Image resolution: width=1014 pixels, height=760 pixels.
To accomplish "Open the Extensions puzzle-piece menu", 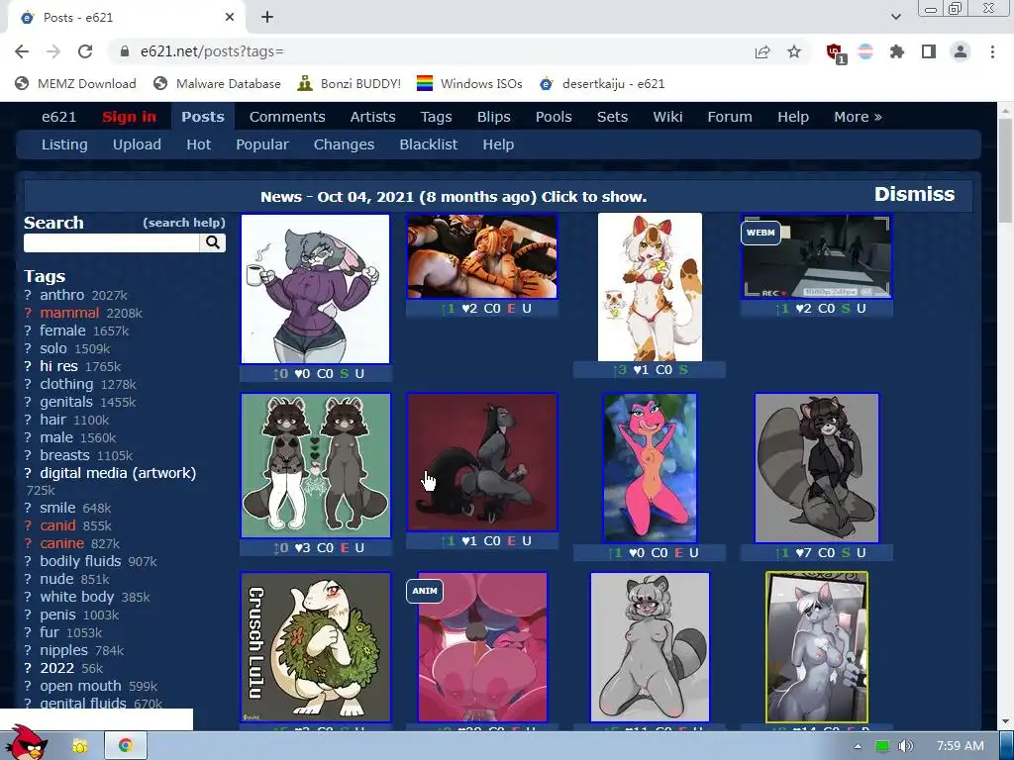I will click(897, 51).
